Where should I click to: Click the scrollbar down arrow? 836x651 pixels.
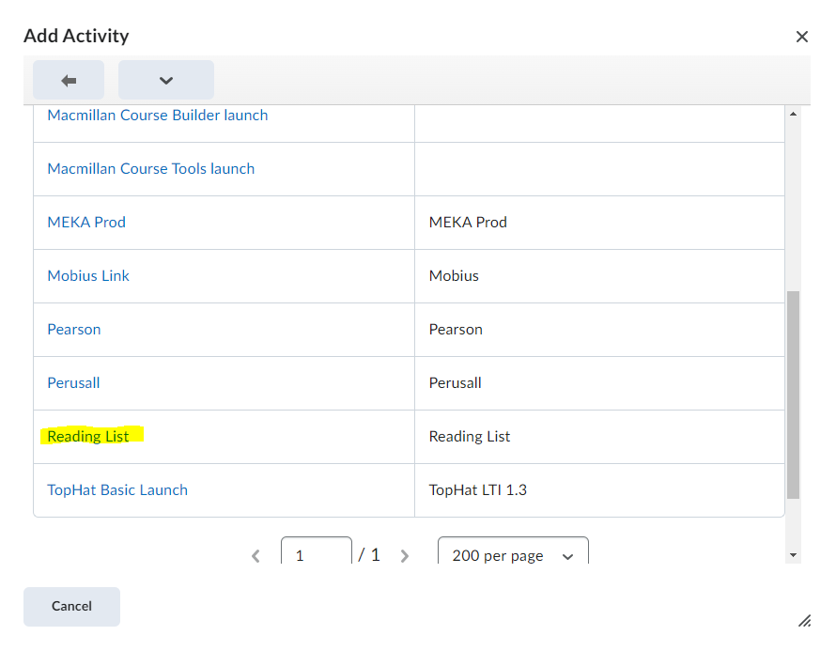pos(793,555)
